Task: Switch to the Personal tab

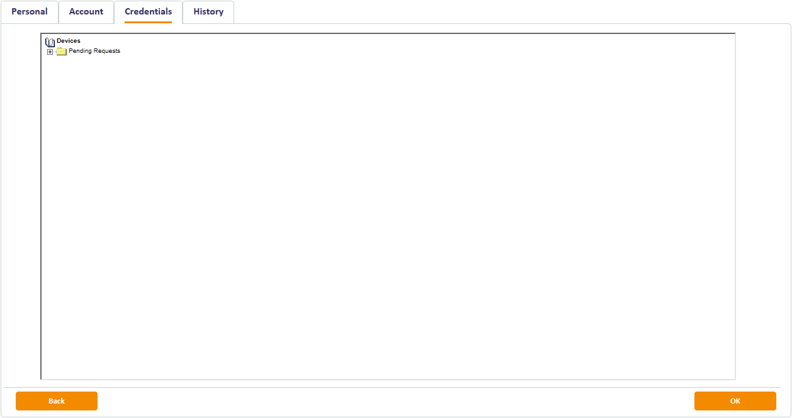Action: [30, 12]
